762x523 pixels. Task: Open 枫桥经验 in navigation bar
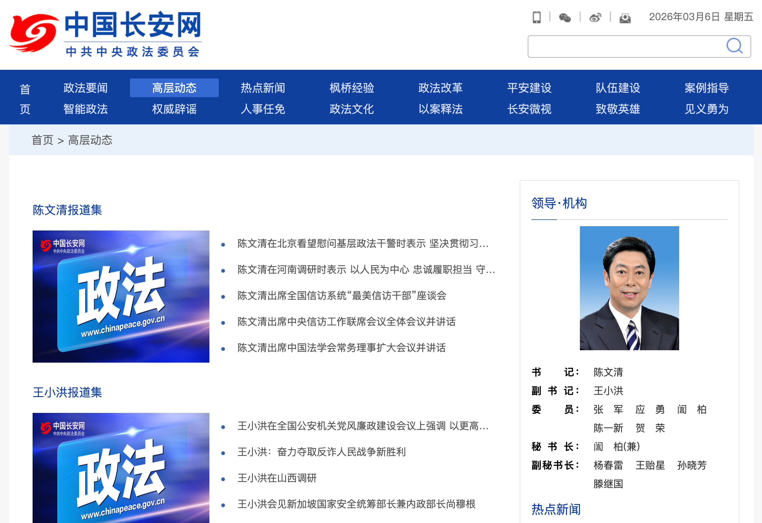[x=352, y=88]
